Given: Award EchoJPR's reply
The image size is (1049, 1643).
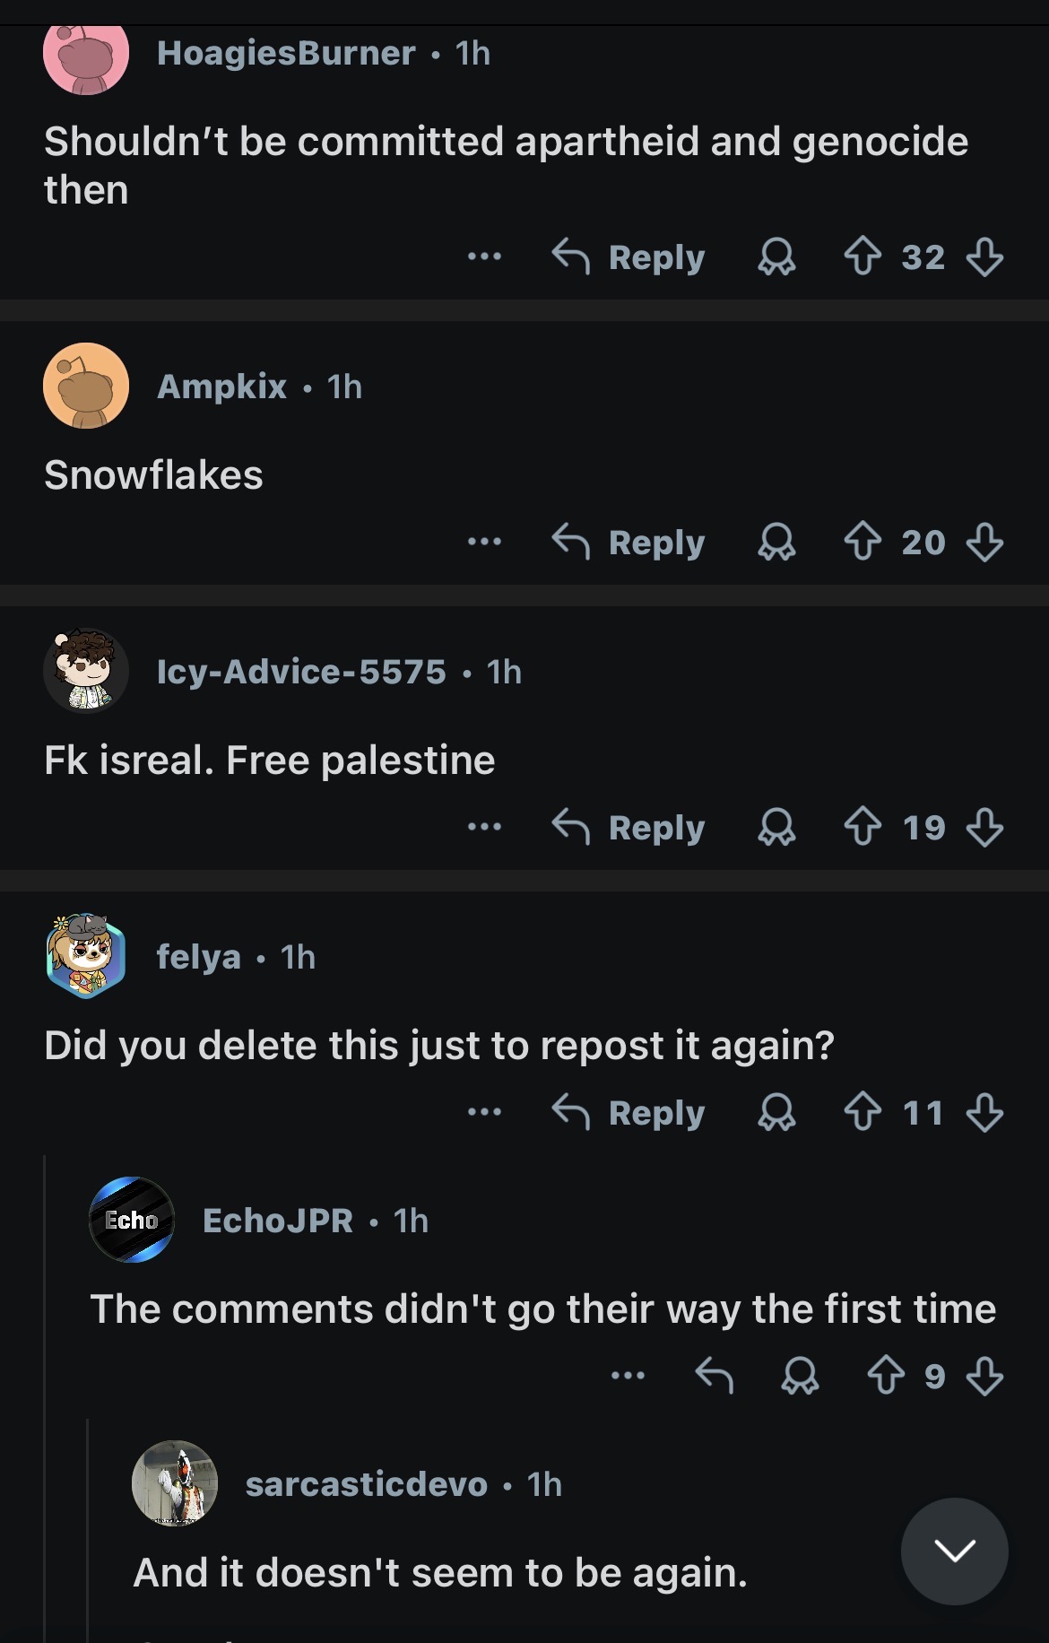Looking at the screenshot, I should point(800,1375).
